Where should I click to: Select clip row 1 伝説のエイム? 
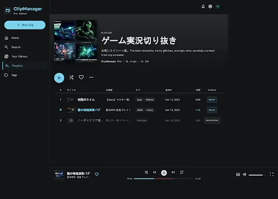tap(139, 100)
